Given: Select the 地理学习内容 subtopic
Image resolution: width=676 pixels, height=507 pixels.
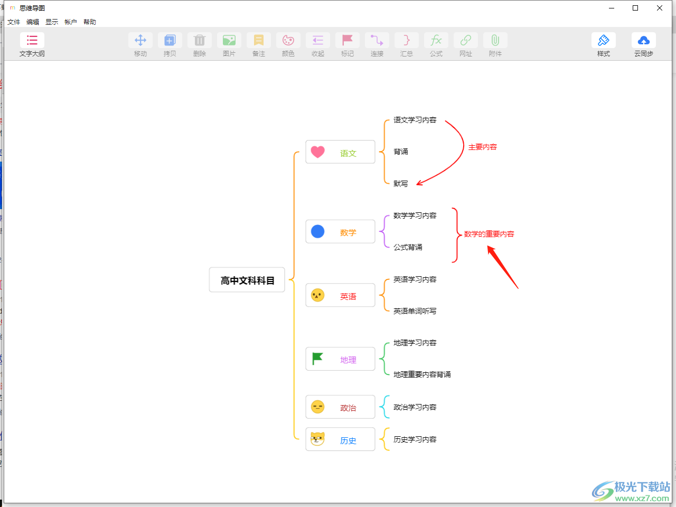Looking at the screenshot, I should click(415, 343).
